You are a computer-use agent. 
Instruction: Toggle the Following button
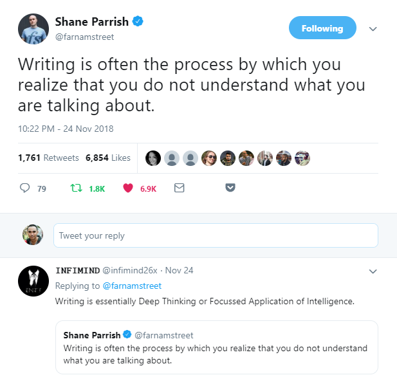point(322,28)
